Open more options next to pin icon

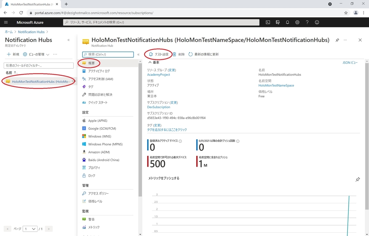tap(345, 40)
